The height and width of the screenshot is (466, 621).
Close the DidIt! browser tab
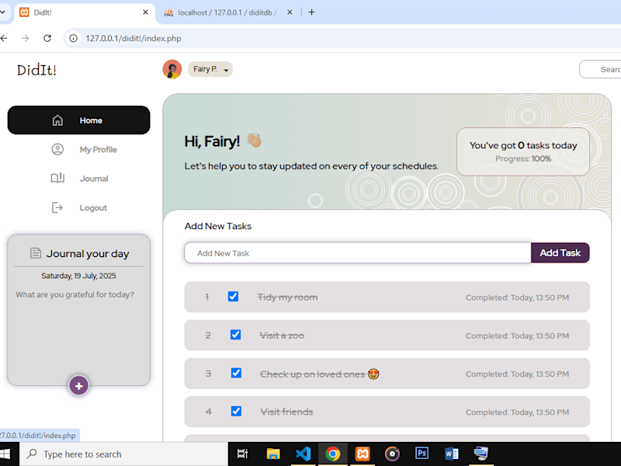click(145, 12)
